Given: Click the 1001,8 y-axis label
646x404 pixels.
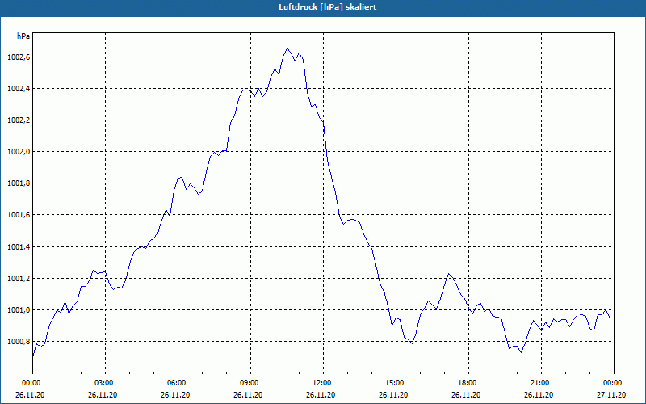Looking at the screenshot, I should 19,183.
